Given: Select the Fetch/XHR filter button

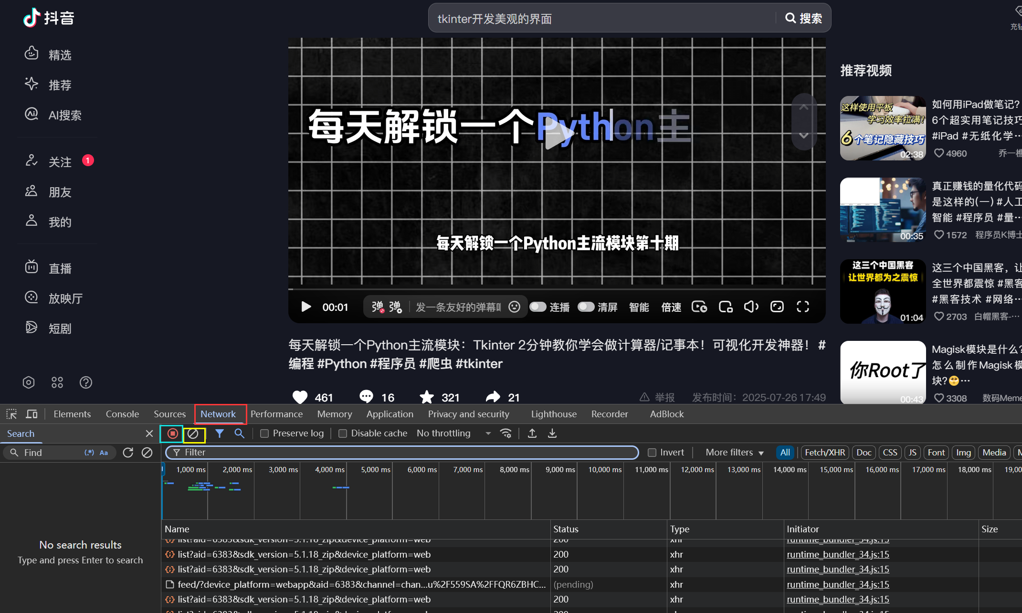Looking at the screenshot, I should tap(824, 453).
